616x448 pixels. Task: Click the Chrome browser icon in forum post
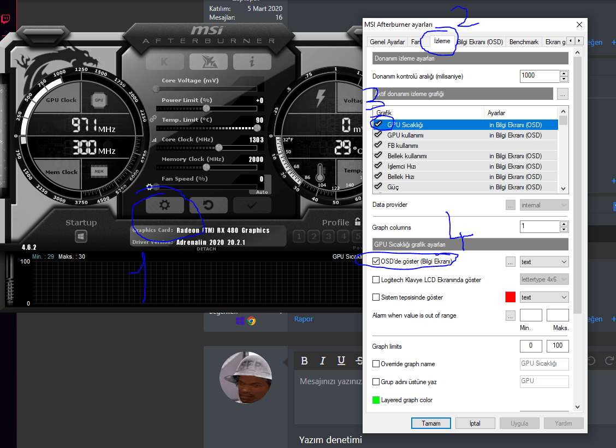click(251, 321)
